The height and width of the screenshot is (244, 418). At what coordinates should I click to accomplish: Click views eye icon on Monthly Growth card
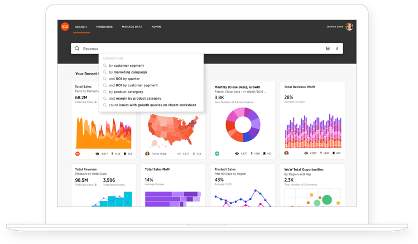(x=237, y=154)
